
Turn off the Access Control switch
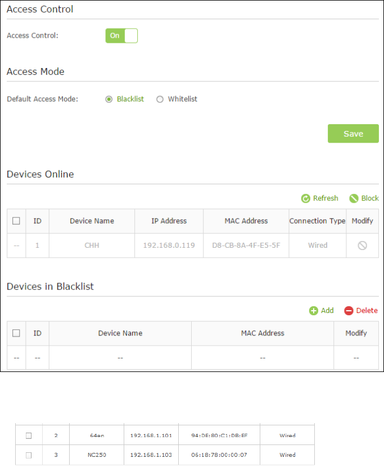(121, 35)
